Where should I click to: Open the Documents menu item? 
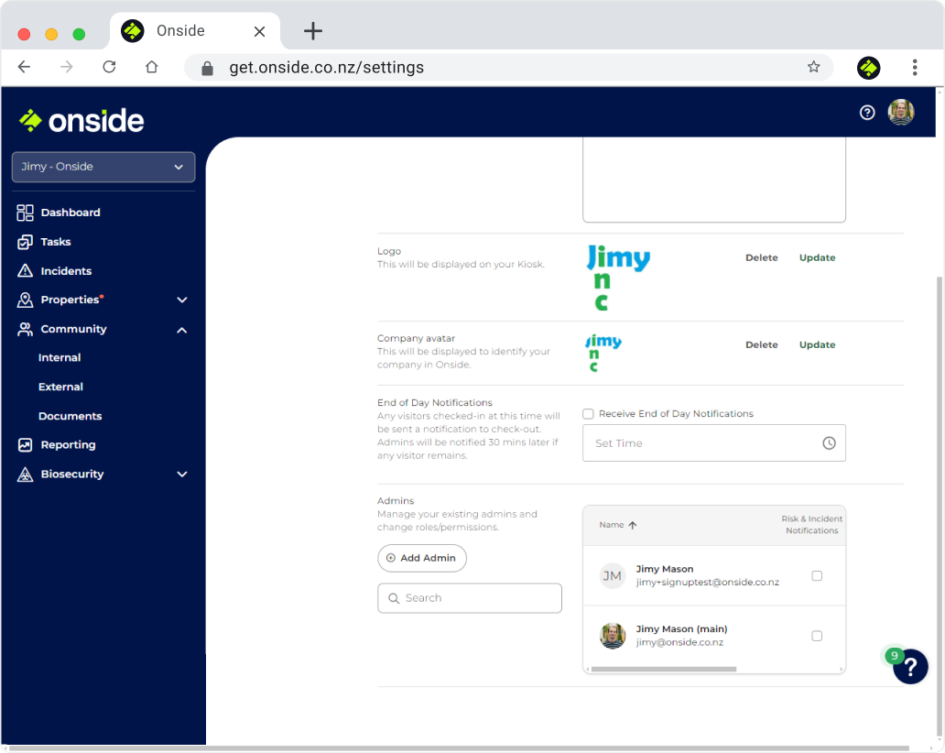click(70, 416)
